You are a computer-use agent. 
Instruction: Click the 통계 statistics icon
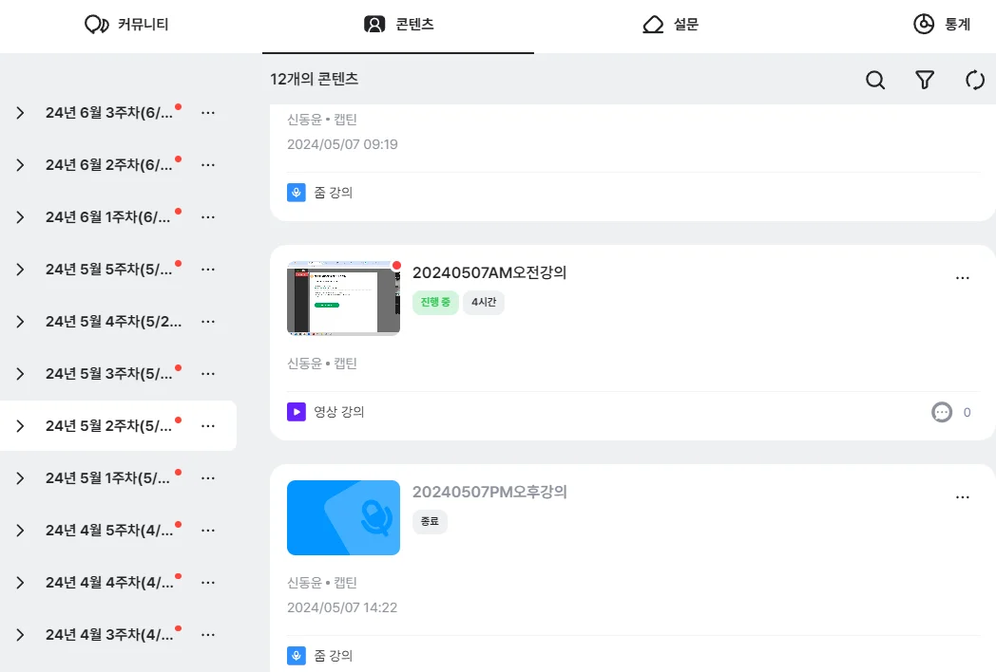(x=921, y=25)
